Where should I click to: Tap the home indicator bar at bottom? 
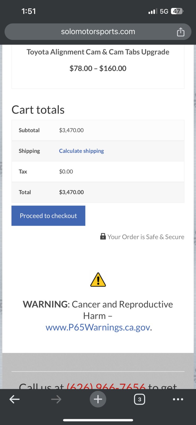click(x=98, y=420)
